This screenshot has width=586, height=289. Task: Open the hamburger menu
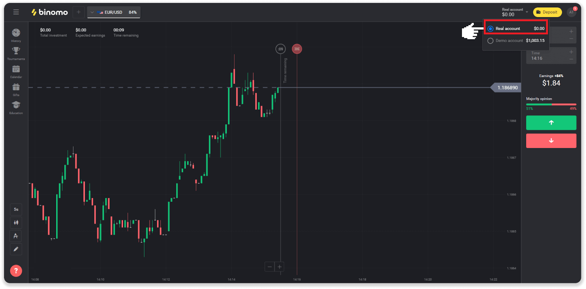pyautogui.click(x=16, y=12)
